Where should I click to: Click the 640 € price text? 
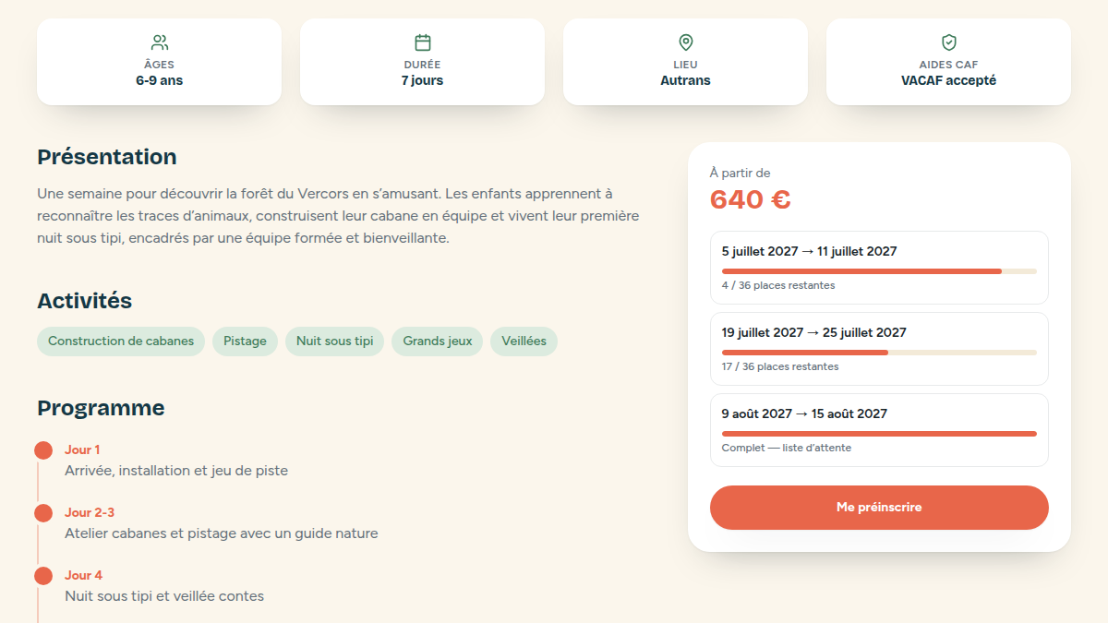[x=750, y=199]
